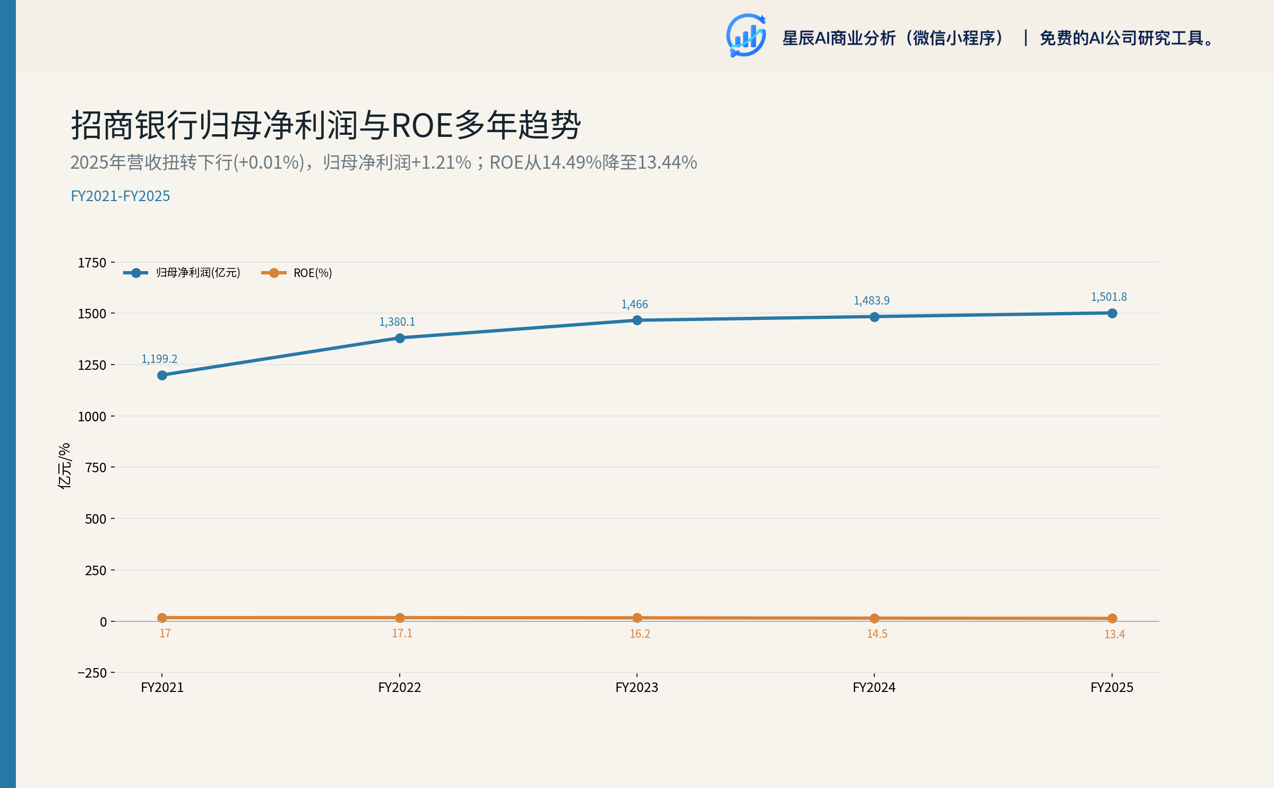Viewport: 1274px width, 788px height.
Task: Click the FY2023 net profit data point
Action: point(637,320)
